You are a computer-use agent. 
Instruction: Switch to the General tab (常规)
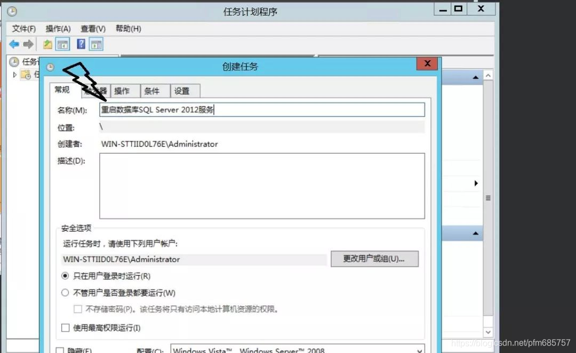(62, 90)
